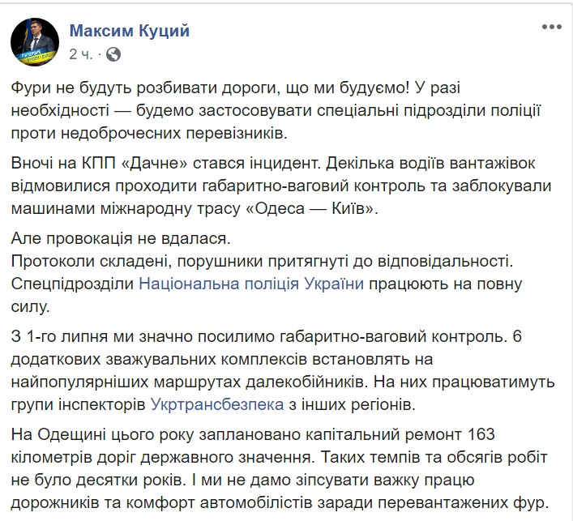Open the post options three-dot menu
The image size is (573, 521).
click(551, 27)
